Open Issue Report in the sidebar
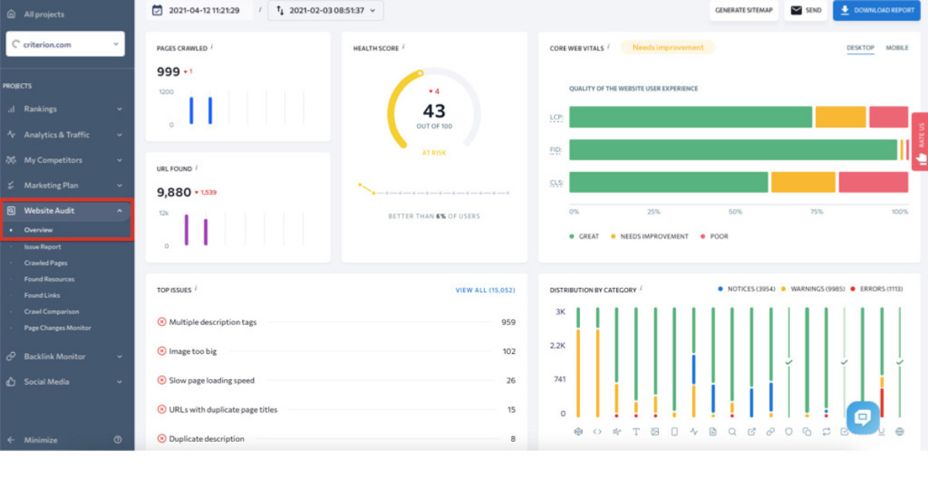Screen dimensions: 928x485 pyautogui.click(x=43, y=247)
